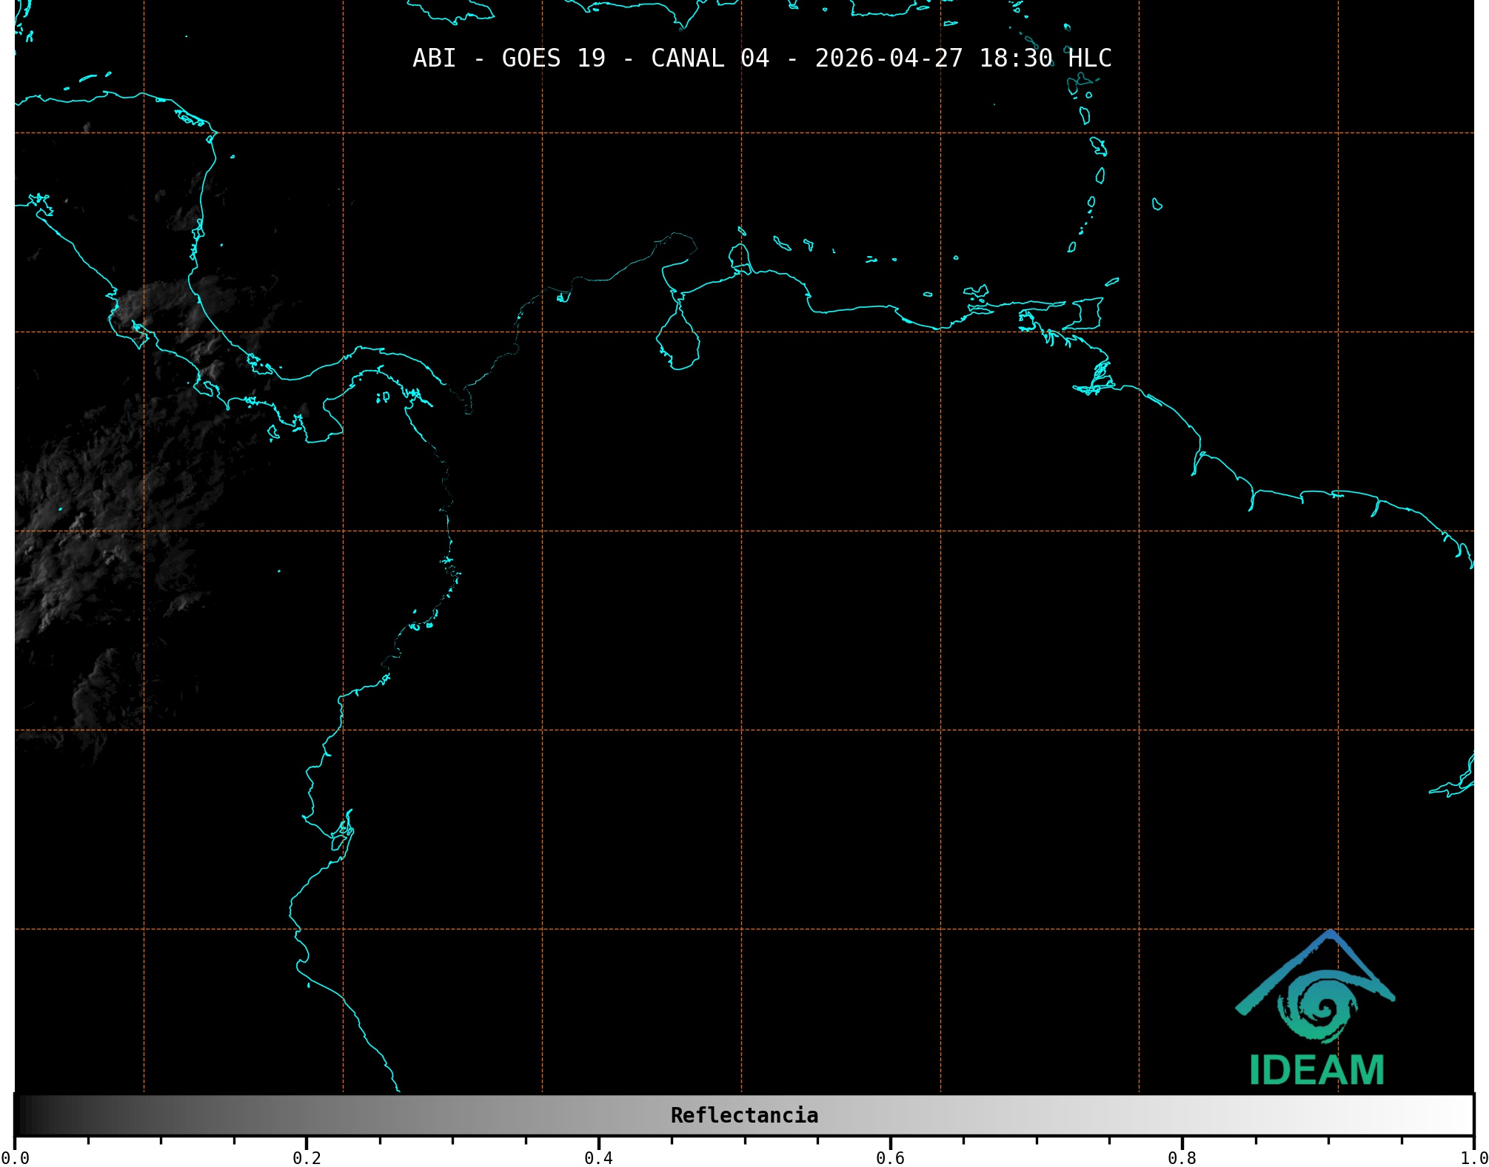Click the 'GOES 19' text in title
The width and height of the screenshot is (1489, 1167).
(x=553, y=58)
